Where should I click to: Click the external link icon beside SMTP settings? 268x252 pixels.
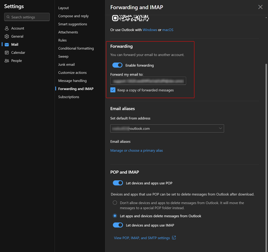tap(174, 238)
